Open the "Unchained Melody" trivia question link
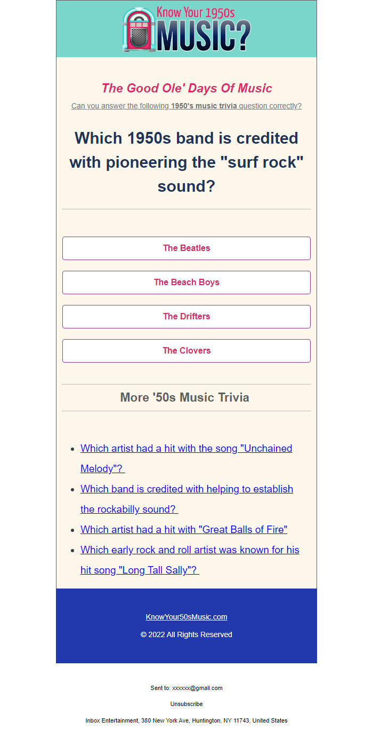 coord(186,449)
